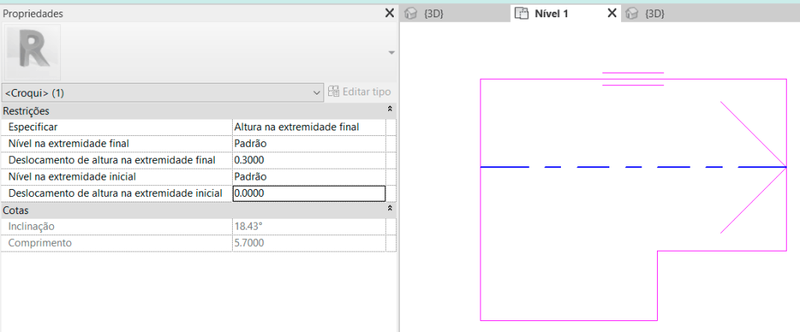Image resolution: width=800 pixels, height=332 pixels.
Task: Close the Propriedades panel
Action: coord(389,13)
